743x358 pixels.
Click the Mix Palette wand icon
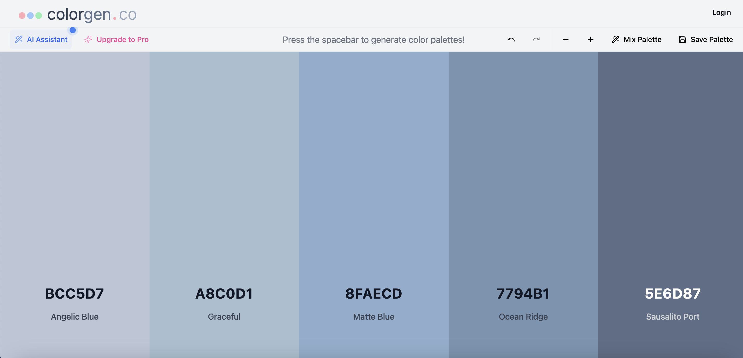615,39
